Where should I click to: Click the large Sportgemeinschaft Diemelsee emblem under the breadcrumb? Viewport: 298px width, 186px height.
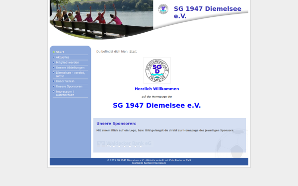point(157,70)
